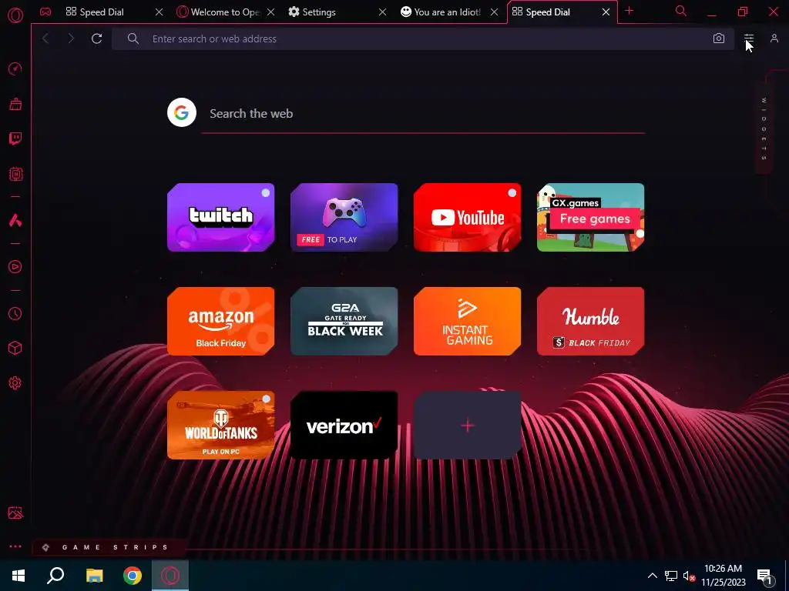Viewport: 789px width, 591px height.
Task: Open the Free To Play tile
Action: (344, 217)
